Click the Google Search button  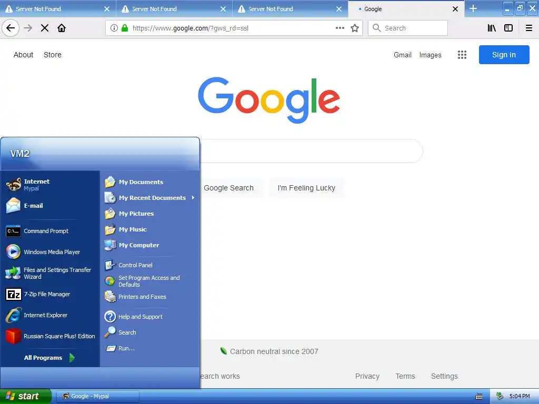[x=228, y=188]
